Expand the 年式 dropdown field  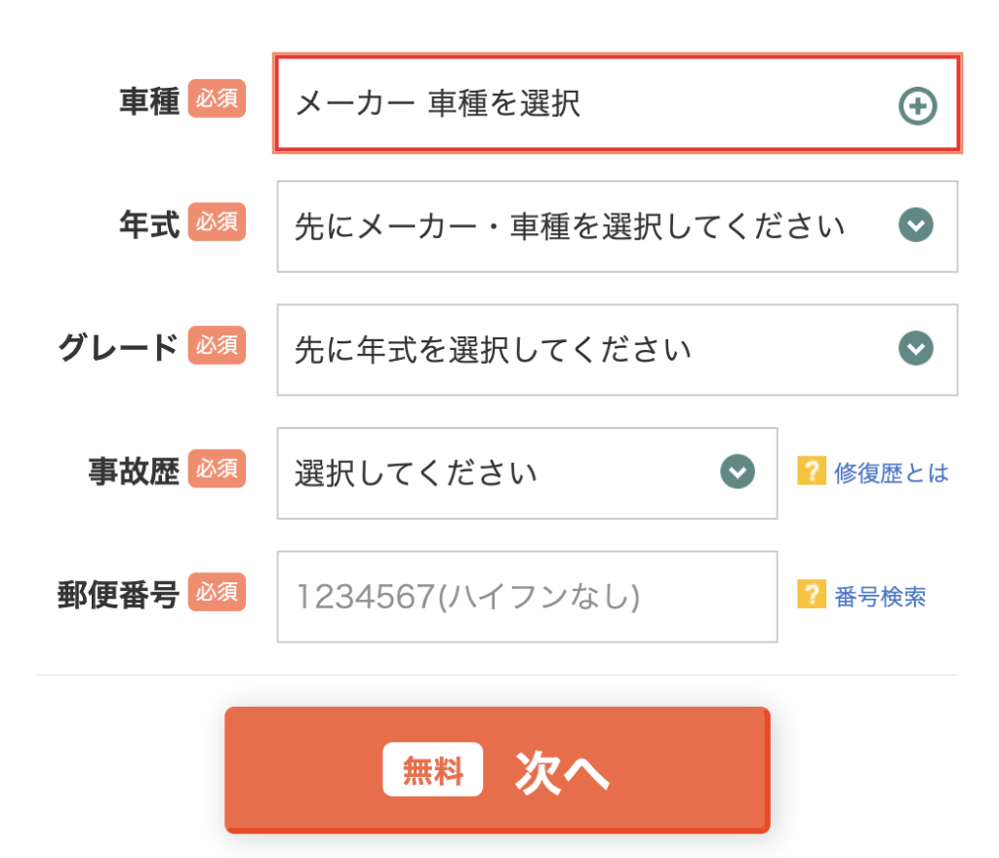tap(618, 226)
